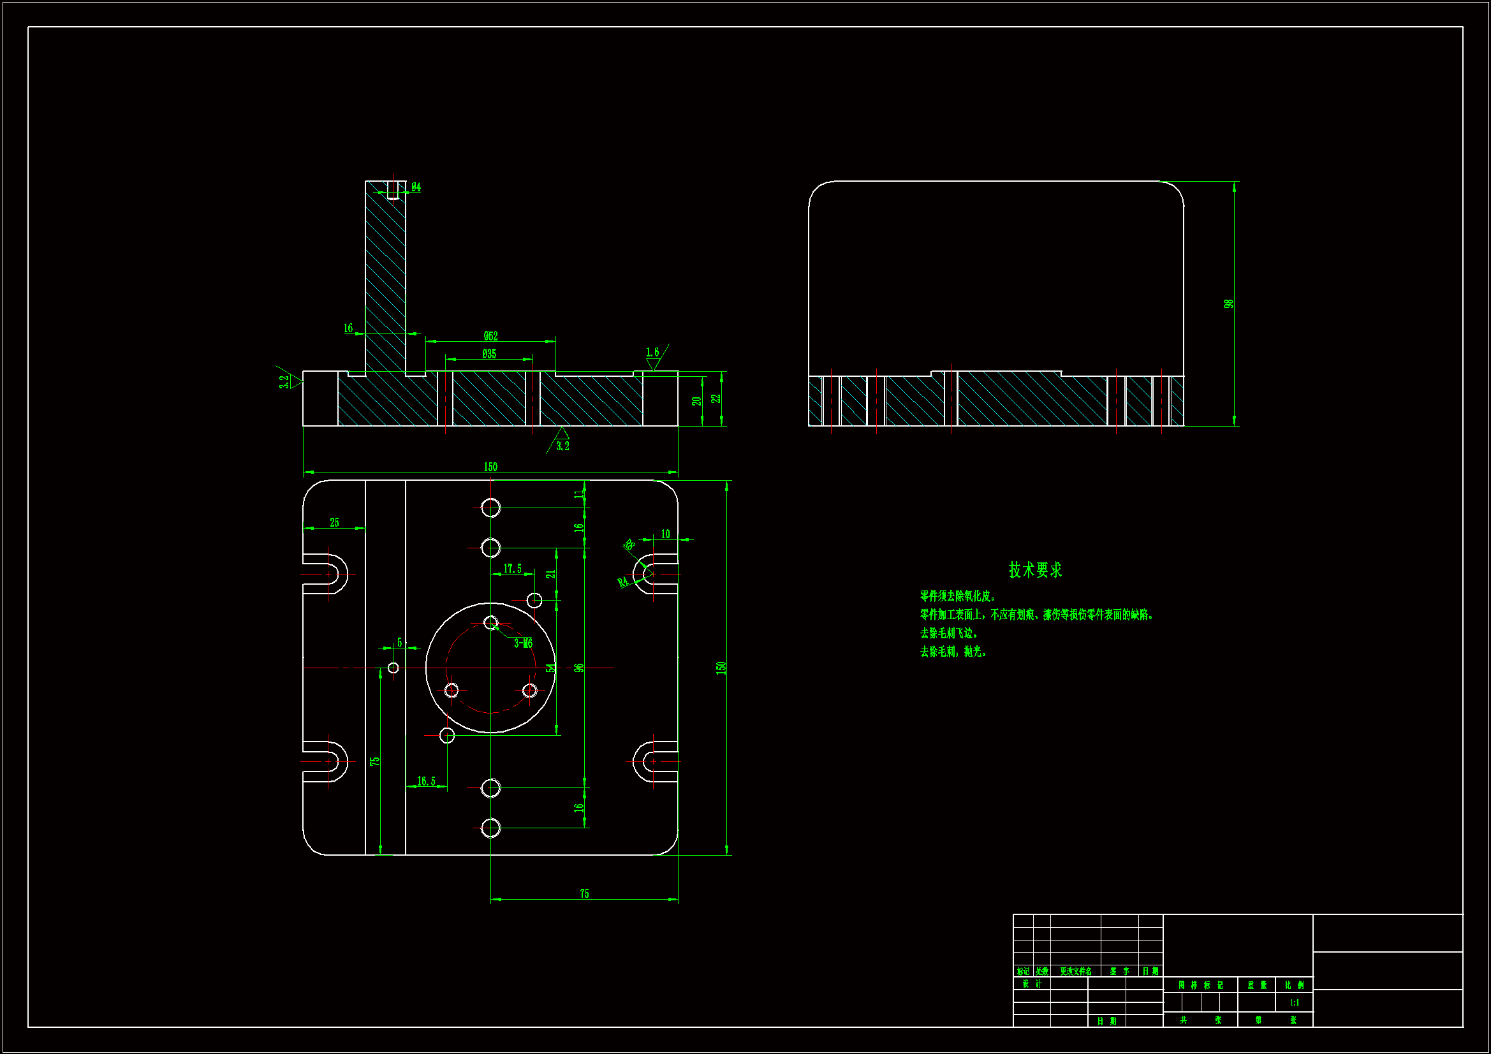Viewport: 1491px width, 1054px height.
Task: Click the Ø35 diameter dimension label
Action: pyautogui.click(x=489, y=353)
